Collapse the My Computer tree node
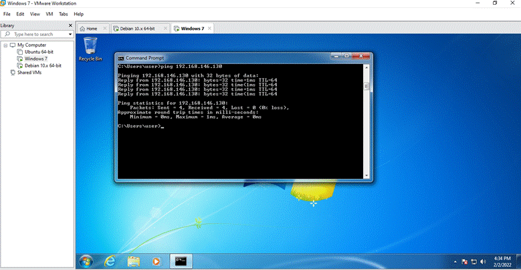 tap(5, 45)
